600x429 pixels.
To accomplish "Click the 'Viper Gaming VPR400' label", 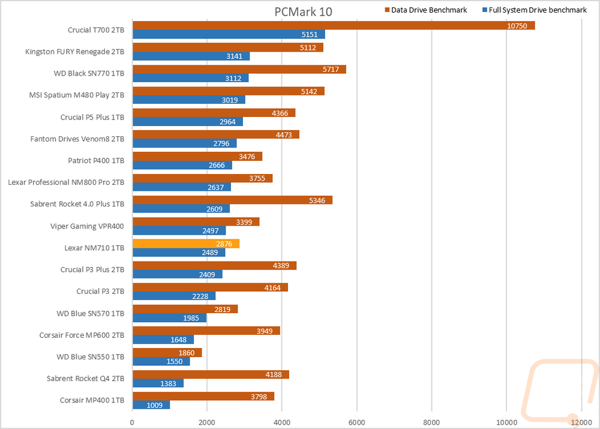I will pos(87,226).
